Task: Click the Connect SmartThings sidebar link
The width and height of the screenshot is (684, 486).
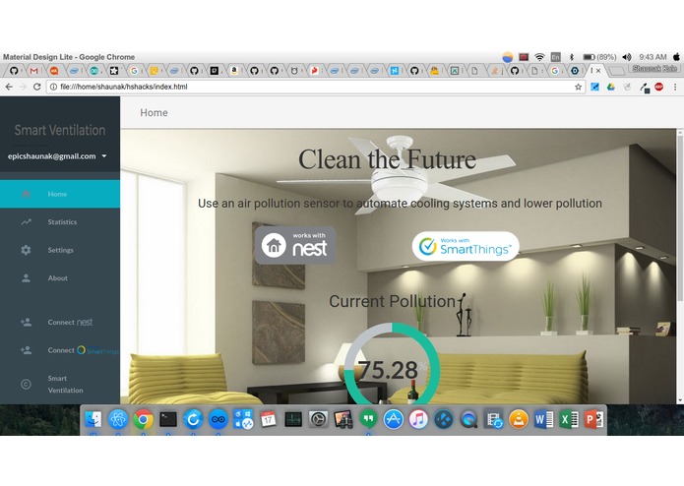Action: click(60, 350)
